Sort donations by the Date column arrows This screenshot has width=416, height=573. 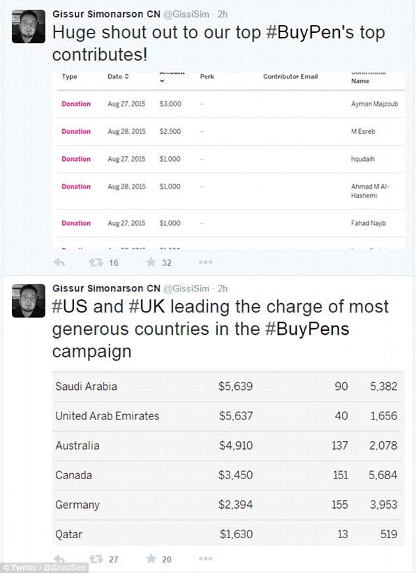pos(127,76)
